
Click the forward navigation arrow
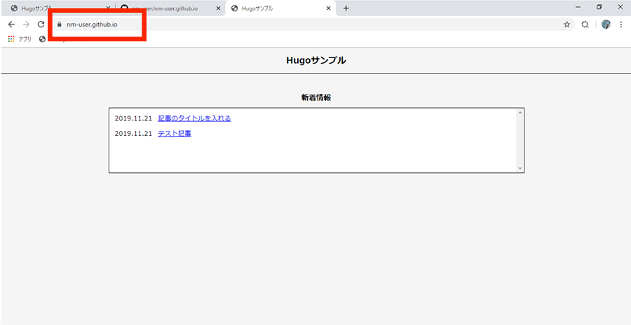(26, 25)
